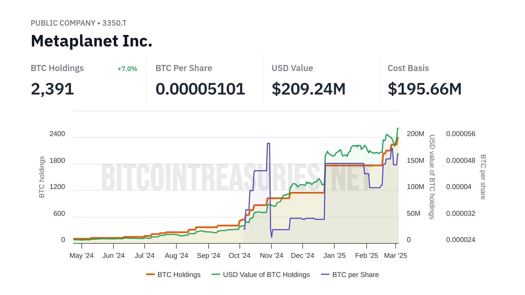Click the Mar '25 x-axis label
Viewport: 525px width, 295px height.
tap(395, 256)
